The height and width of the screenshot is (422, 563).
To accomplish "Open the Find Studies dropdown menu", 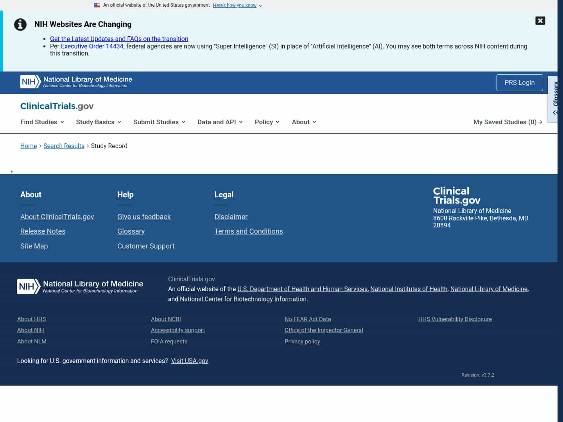I will pyautogui.click(x=42, y=122).
